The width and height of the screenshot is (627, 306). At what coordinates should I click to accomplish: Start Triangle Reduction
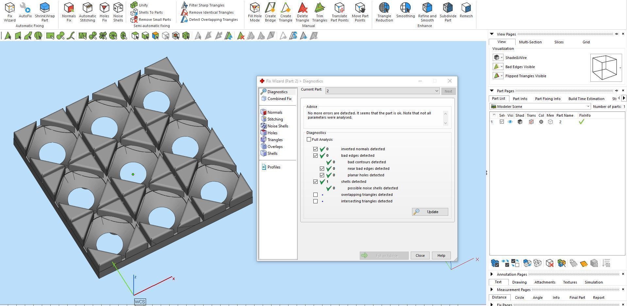point(384,12)
